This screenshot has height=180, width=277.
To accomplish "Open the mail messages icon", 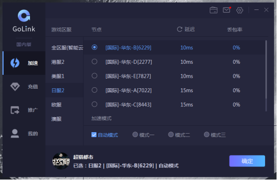I will [226, 10].
